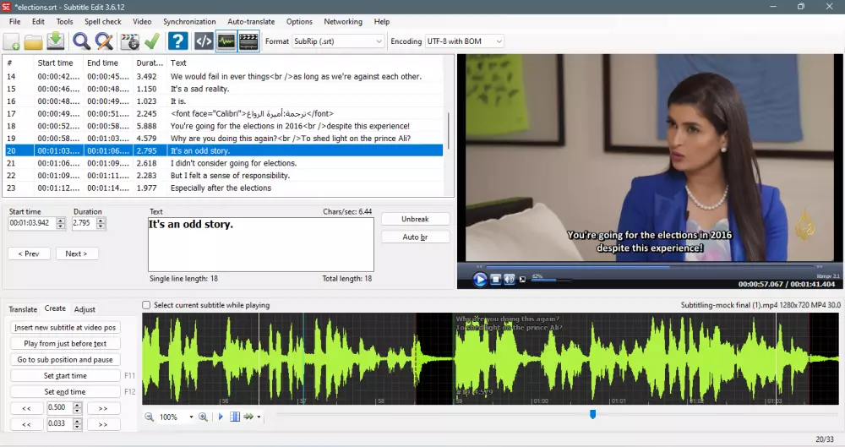Open the Video menu
Screen dimensions: 845x447
pyautogui.click(x=142, y=22)
